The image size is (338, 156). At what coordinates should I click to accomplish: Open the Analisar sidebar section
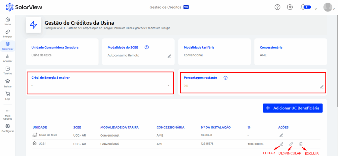[x=8, y=58]
